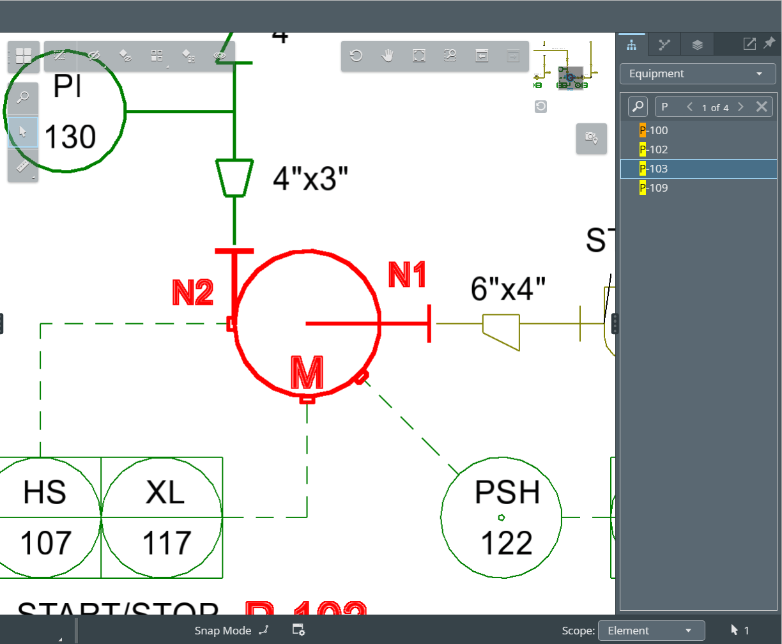Rotate view using the toolbar rotate icon
Screen dimensions: 782x644
point(356,56)
